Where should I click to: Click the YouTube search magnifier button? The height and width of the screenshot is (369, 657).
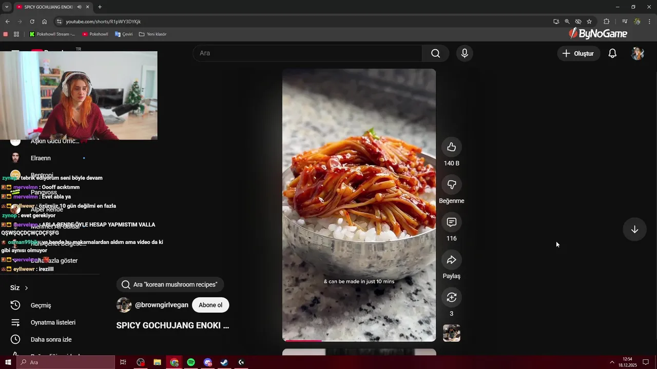pyautogui.click(x=435, y=53)
